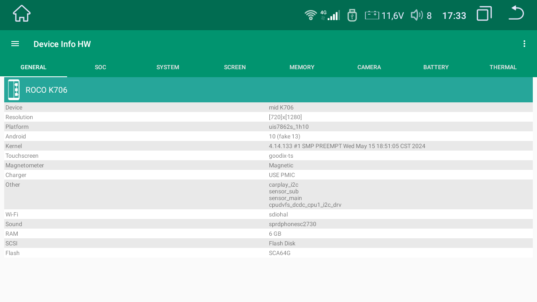Select the Device label
The width and height of the screenshot is (537, 302).
(x=14, y=107)
